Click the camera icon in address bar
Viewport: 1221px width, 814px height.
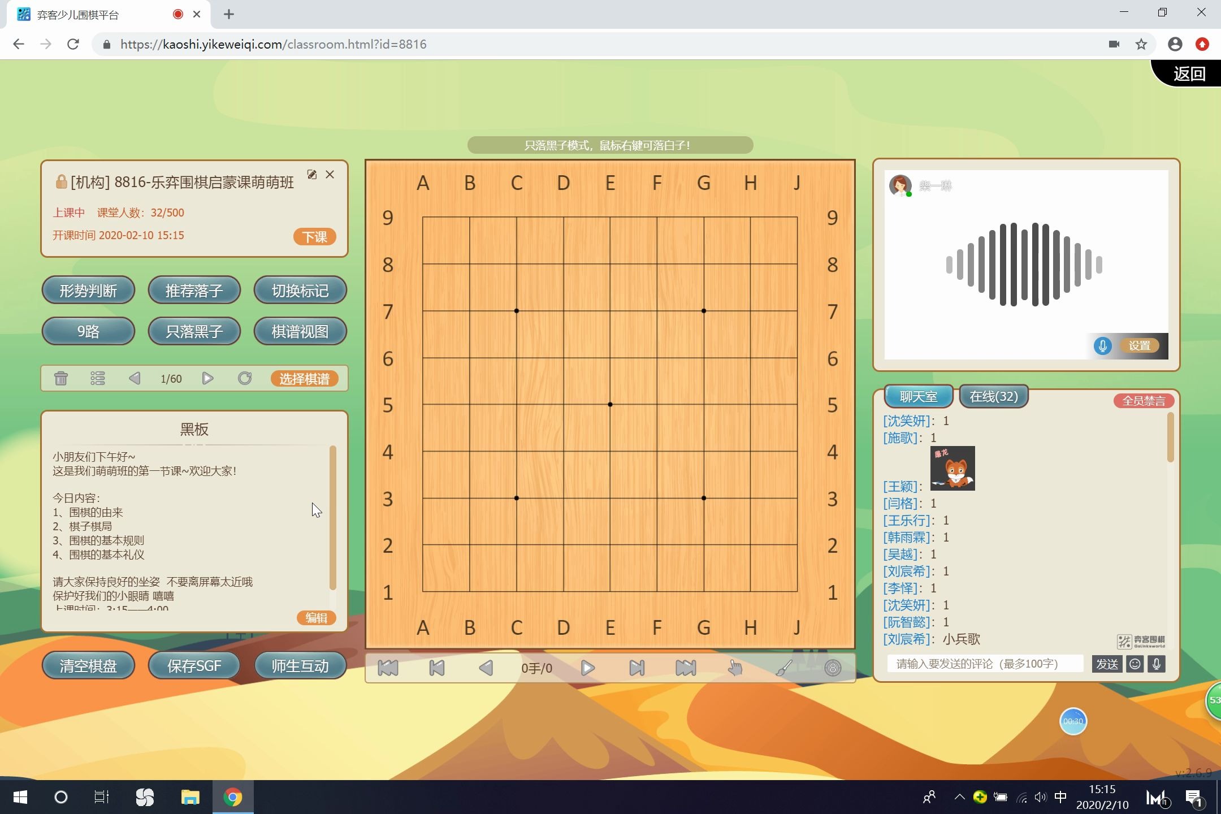1114,44
